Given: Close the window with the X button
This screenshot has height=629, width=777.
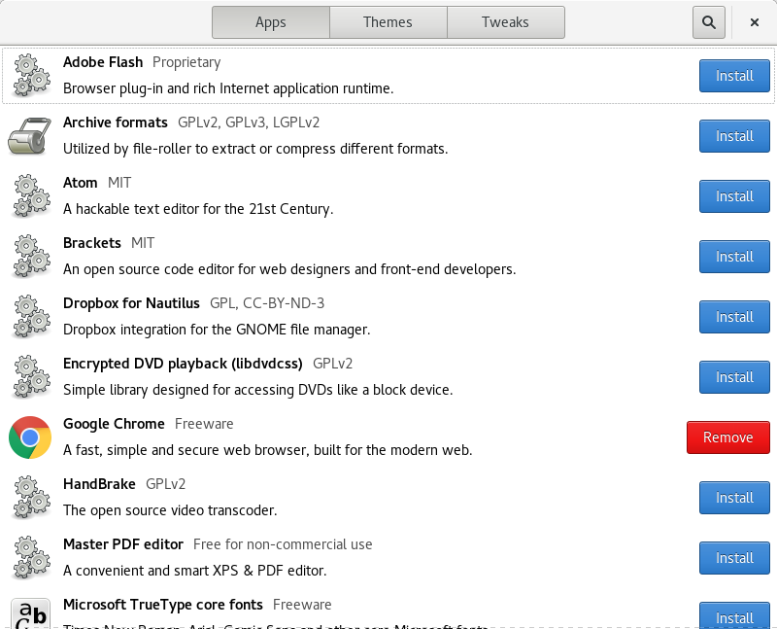Looking at the screenshot, I should pyautogui.click(x=755, y=22).
